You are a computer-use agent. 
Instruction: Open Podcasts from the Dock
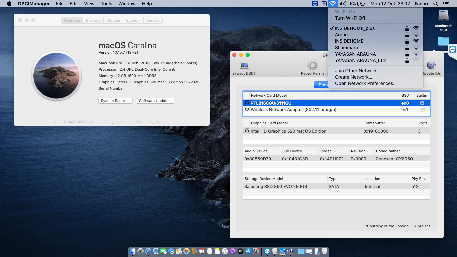[233, 251]
